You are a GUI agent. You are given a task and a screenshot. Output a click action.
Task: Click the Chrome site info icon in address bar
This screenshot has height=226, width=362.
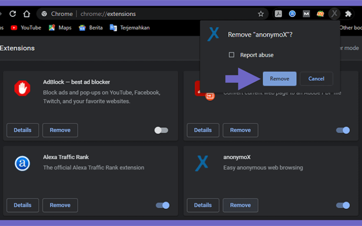(44, 14)
